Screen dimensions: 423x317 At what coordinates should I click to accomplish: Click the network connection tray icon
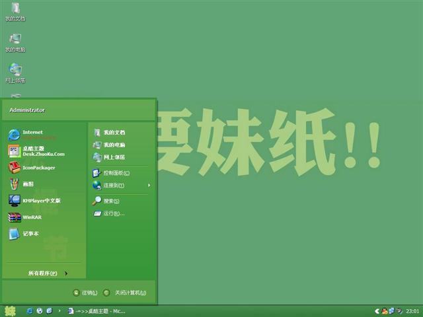392,311
